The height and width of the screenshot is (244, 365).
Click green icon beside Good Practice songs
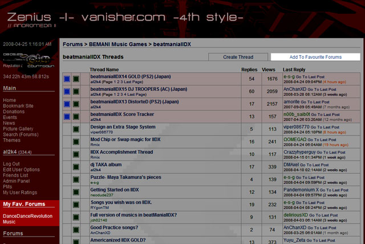point(76,230)
